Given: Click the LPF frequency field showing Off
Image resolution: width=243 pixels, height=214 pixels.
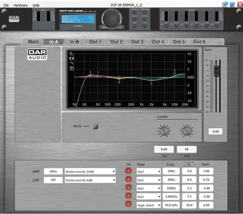Looking at the screenshot, I should click(53, 180).
